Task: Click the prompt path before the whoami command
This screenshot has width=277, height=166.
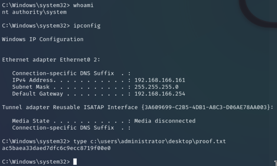Action: pyautogui.click(x=36, y=5)
